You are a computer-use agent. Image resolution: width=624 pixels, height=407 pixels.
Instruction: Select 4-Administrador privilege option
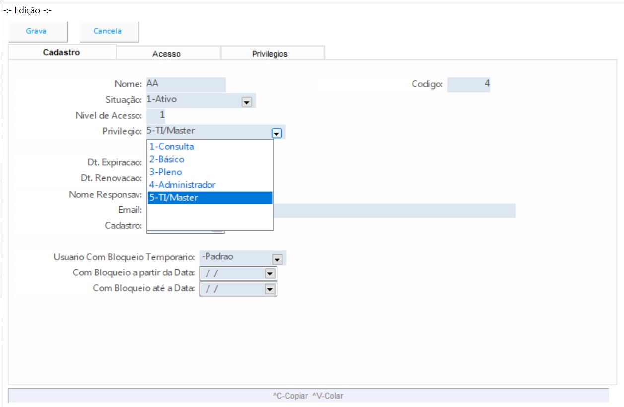coord(183,185)
